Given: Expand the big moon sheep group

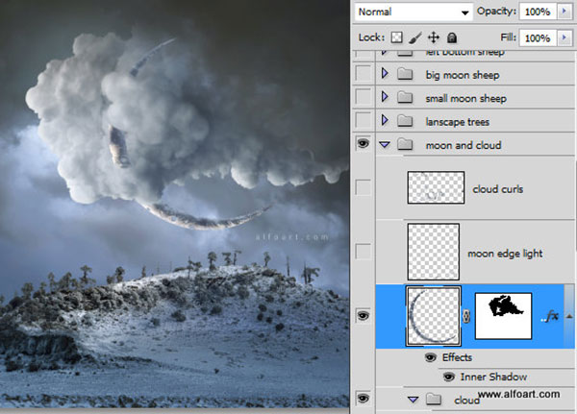Looking at the screenshot, I should pos(385,73).
